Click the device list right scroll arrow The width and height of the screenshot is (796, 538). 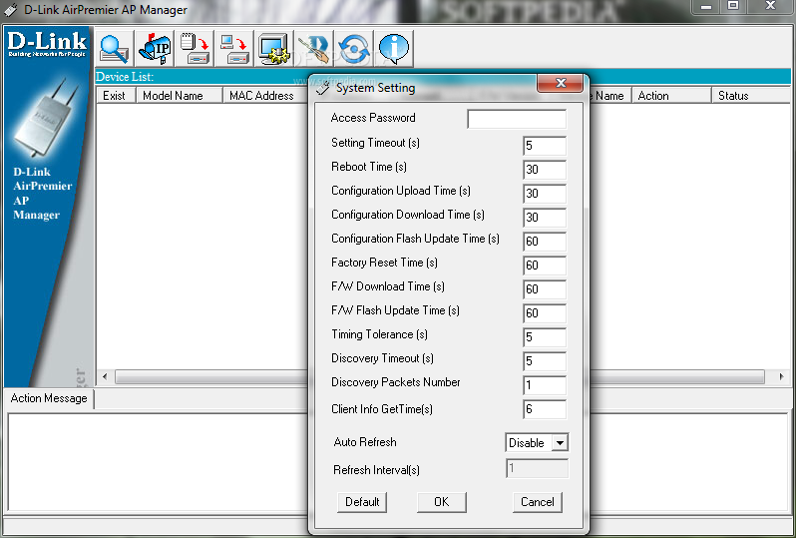(781, 377)
